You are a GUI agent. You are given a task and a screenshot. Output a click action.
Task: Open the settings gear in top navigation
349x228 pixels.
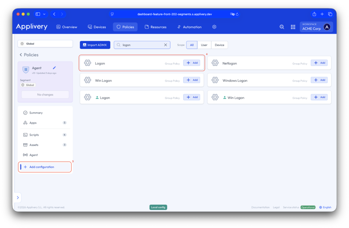point(214,27)
